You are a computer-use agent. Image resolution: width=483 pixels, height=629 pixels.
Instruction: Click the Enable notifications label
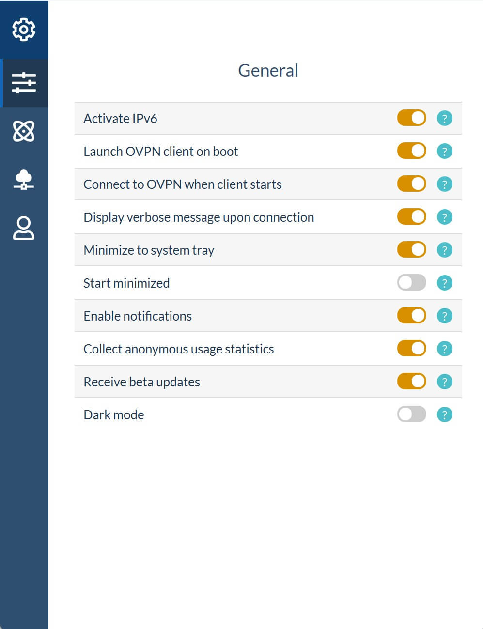tap(138, 316)
